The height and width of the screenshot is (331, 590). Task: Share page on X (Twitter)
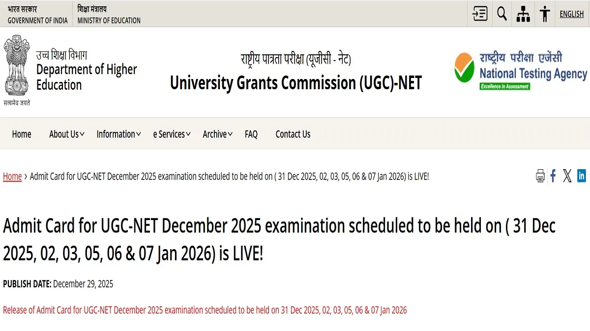(x=567, y=176)
